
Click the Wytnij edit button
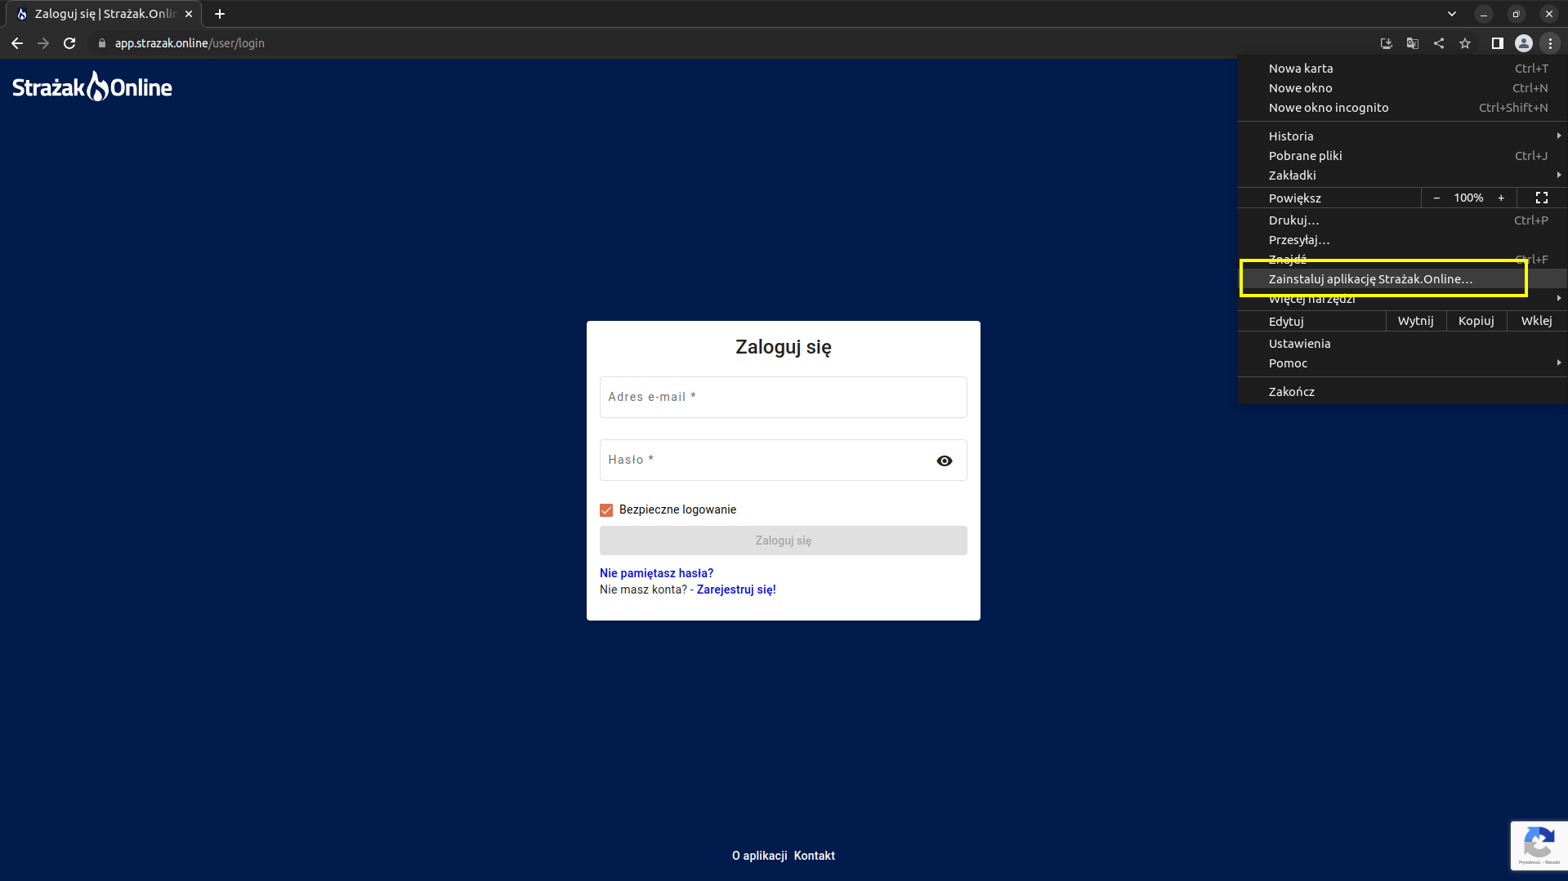click(1415, 321)
